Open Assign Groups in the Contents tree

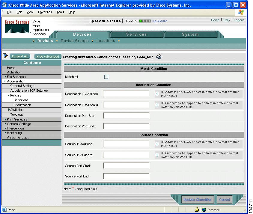[18, 137]
